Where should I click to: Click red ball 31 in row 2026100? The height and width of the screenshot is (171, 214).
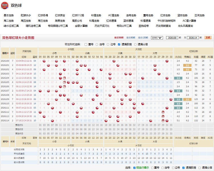[x=167, y=61]
